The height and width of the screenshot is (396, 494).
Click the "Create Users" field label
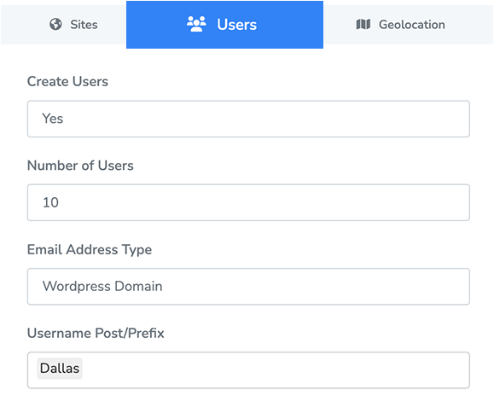coord(67,81)
